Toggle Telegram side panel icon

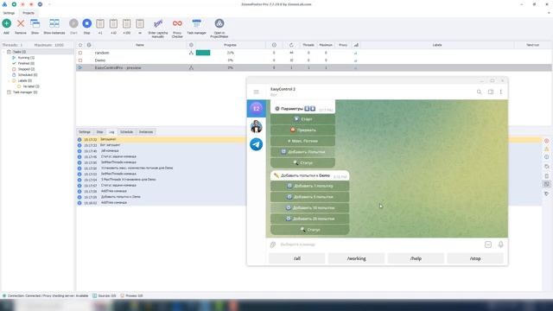click(491, 92)
